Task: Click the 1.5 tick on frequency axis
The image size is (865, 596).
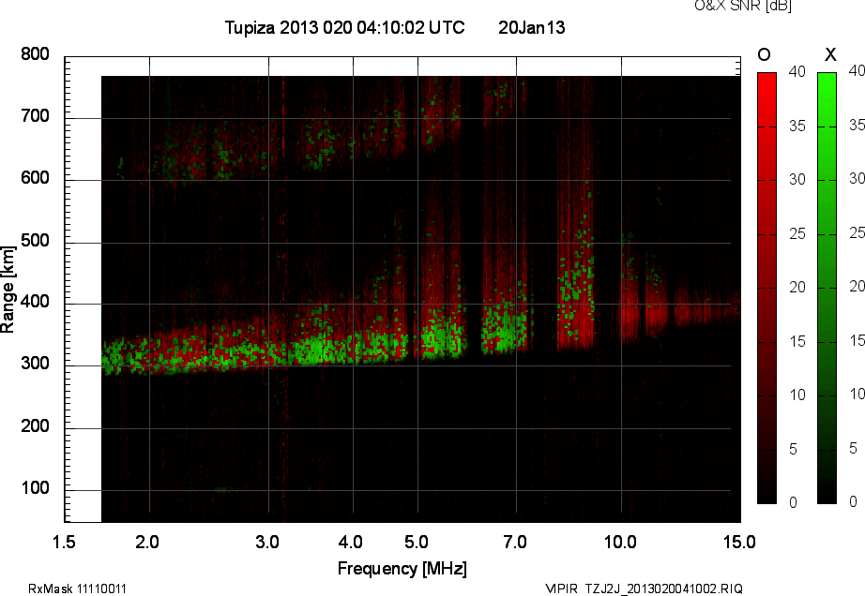Action: click(64, 542)
